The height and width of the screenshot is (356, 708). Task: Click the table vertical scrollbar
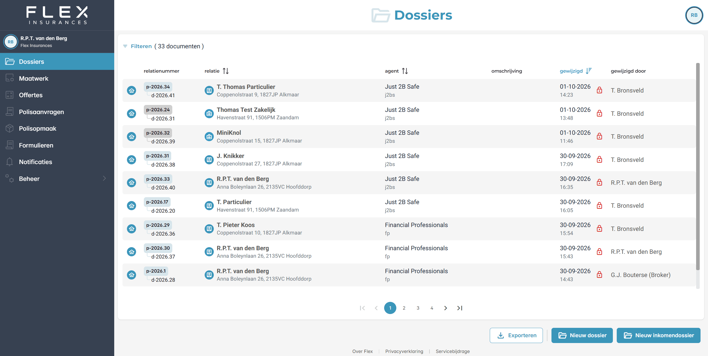pos(697,167)
